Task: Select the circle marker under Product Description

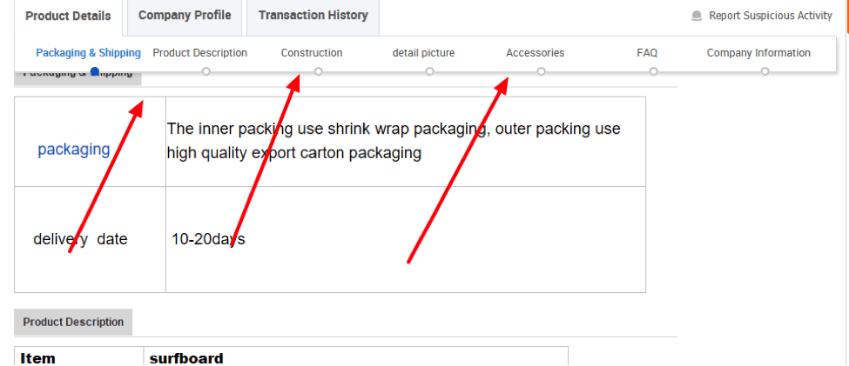Action: click(206, 71)
